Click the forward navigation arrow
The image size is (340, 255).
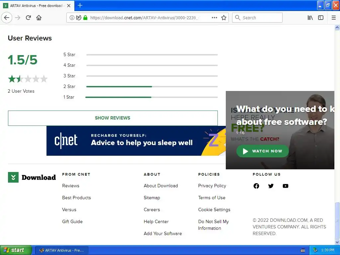[18, 18]
